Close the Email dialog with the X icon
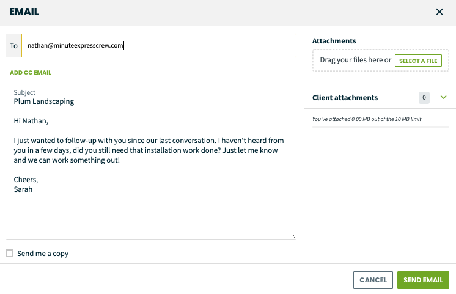The height and width of the screenshot is (294, 456). point(439,12)
